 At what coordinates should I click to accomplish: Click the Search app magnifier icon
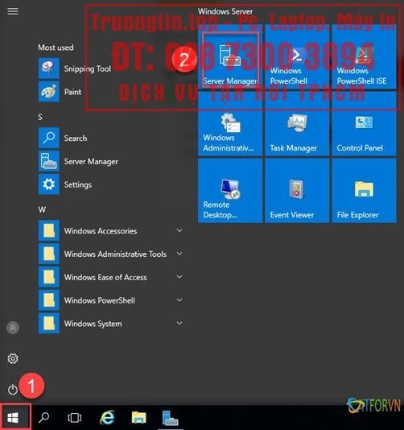coord(49,138)
